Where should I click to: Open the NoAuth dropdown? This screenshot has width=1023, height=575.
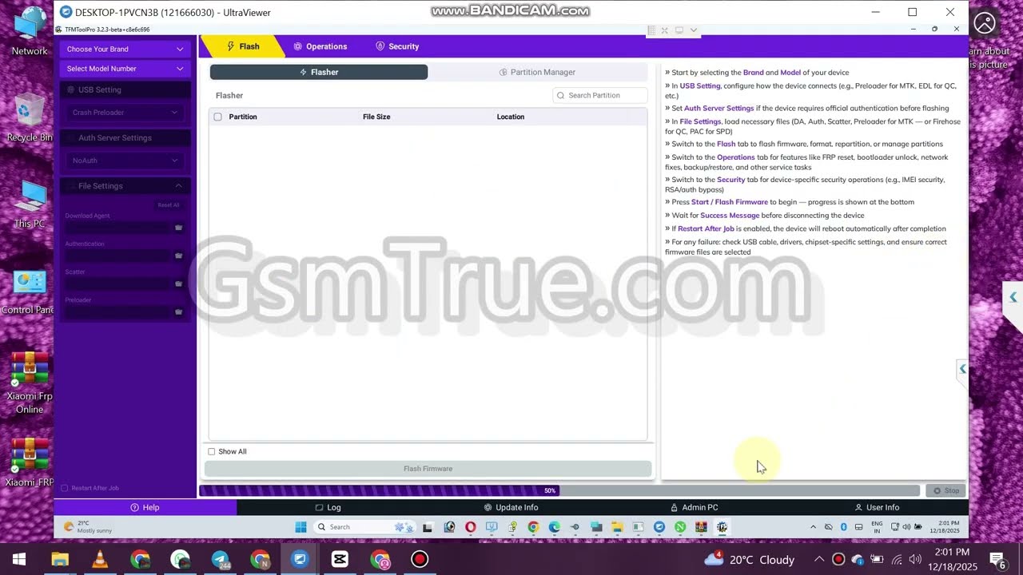(125, 161)
